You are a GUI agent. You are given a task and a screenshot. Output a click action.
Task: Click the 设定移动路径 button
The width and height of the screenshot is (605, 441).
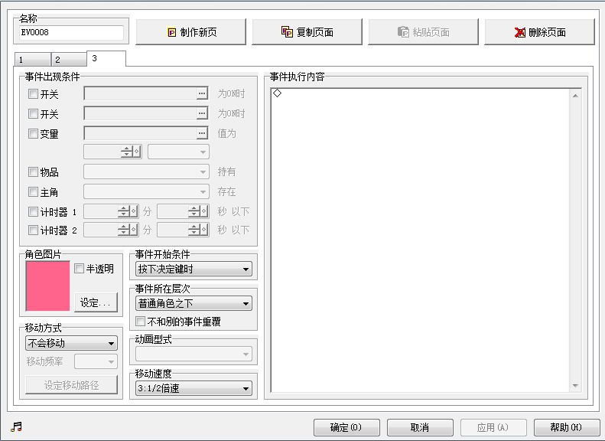[x=71, y=384]
